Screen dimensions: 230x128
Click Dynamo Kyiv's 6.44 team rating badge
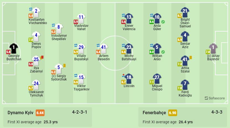coord(40,113)
